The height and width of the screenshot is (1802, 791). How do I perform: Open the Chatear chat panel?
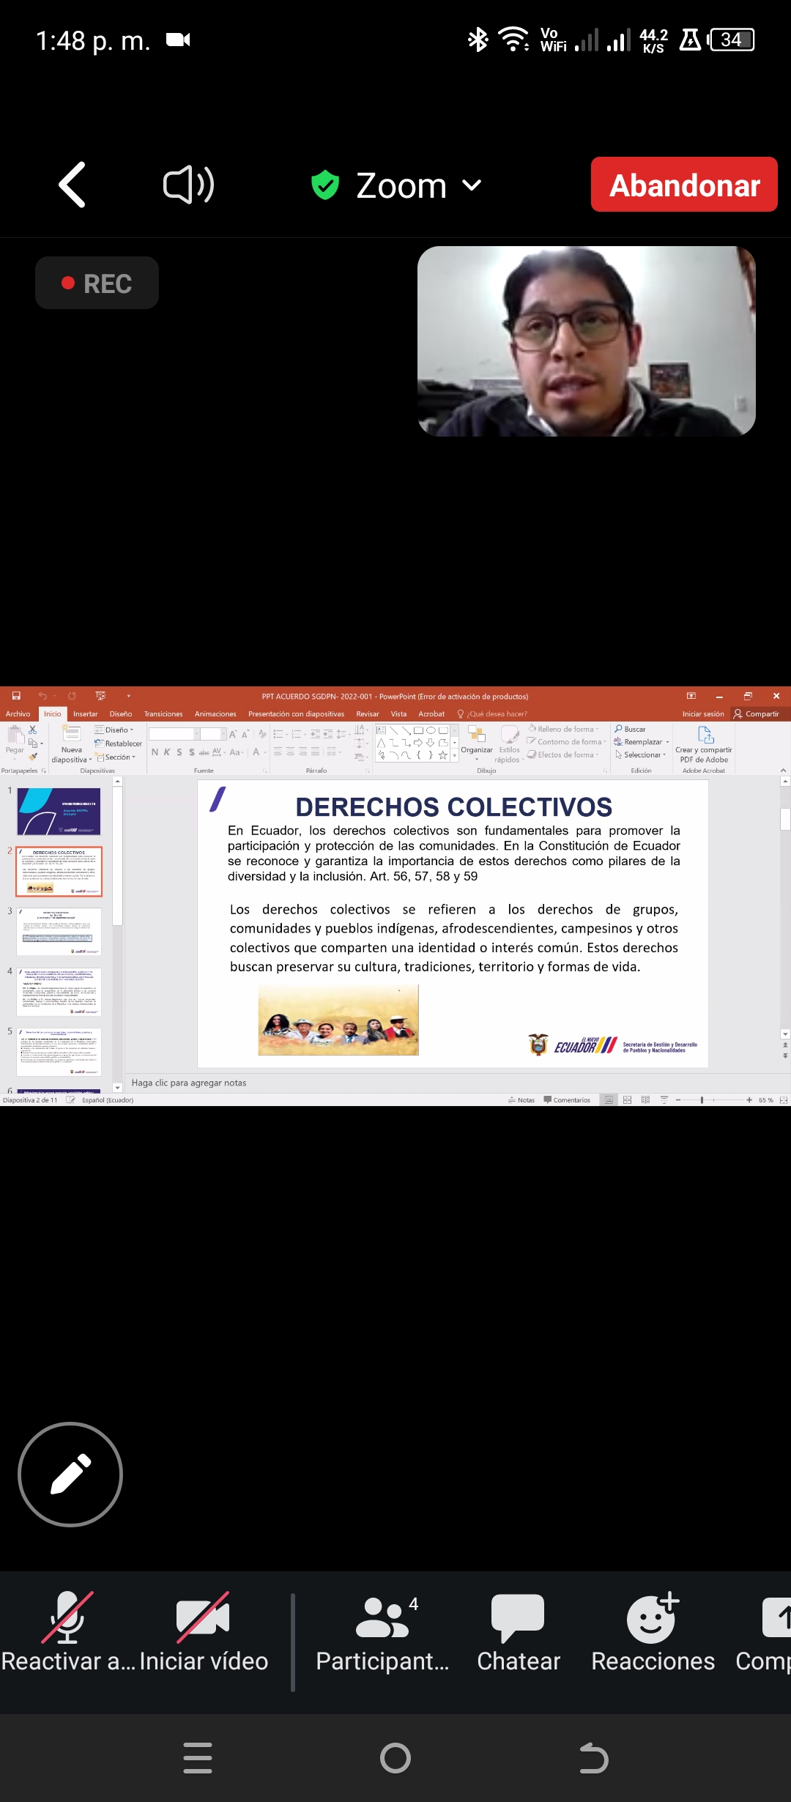tap(518, 1633)
